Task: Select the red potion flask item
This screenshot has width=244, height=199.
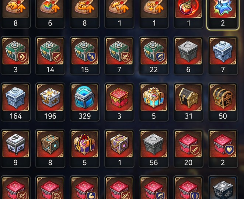Action: tap(188, 14)
